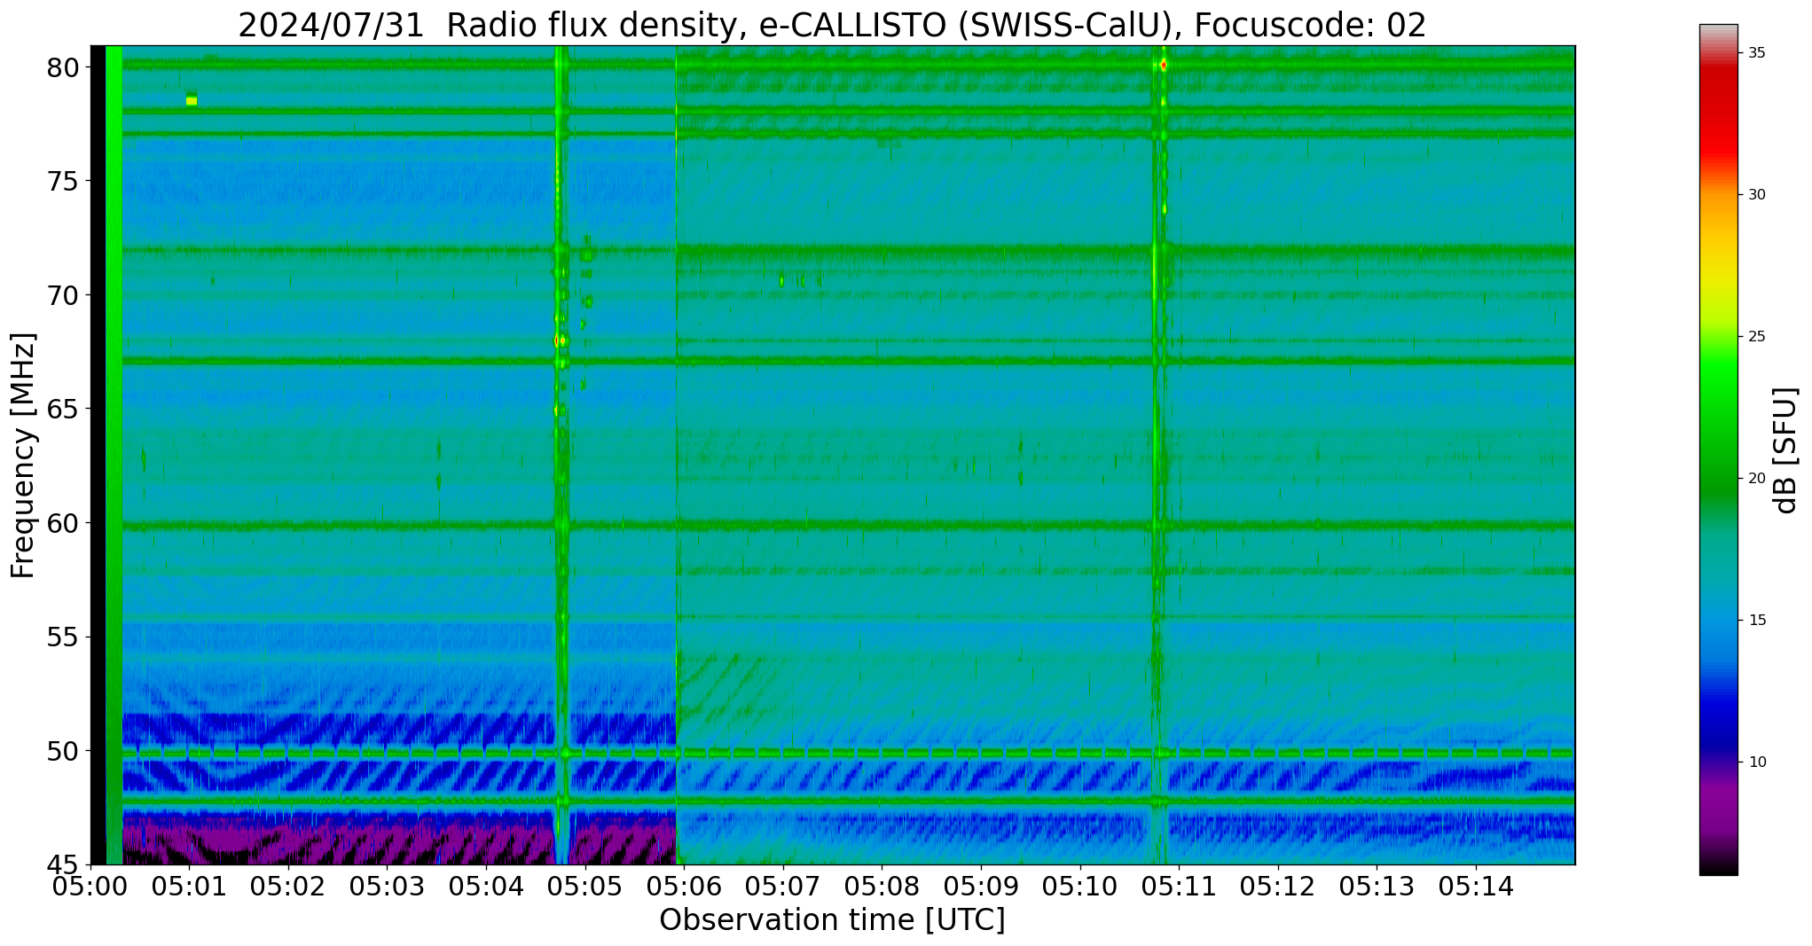Click the x-axis tick label '05:05'

point(585,886)
